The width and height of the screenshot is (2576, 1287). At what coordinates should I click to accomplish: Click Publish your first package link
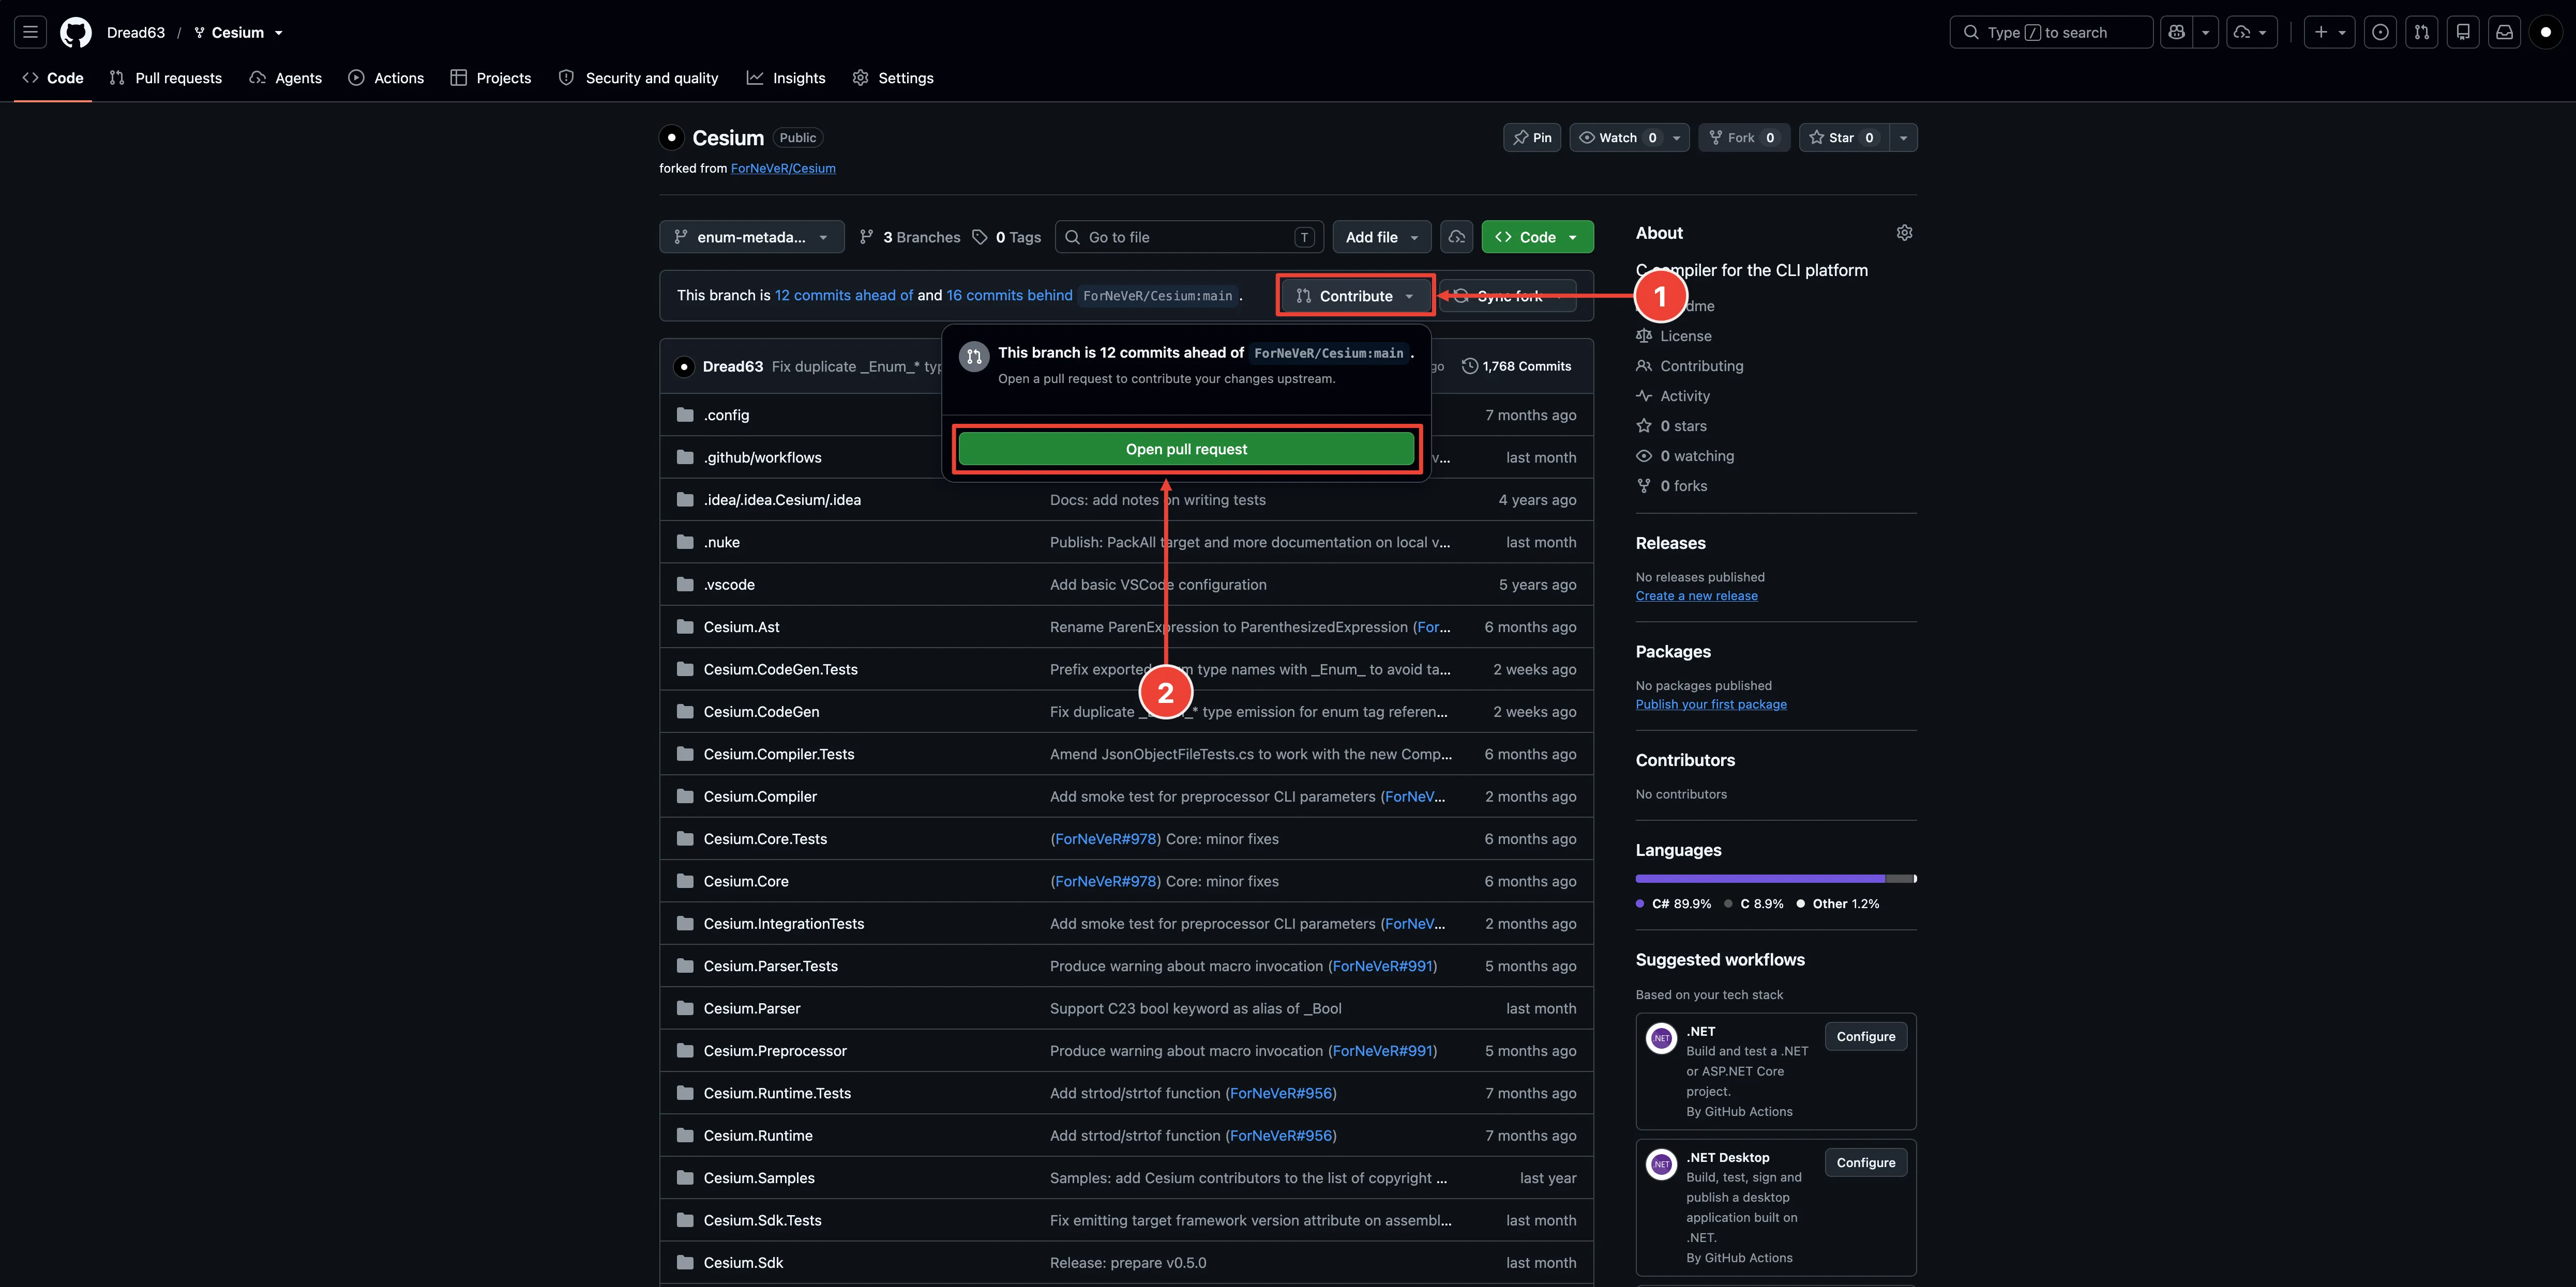1711,704
